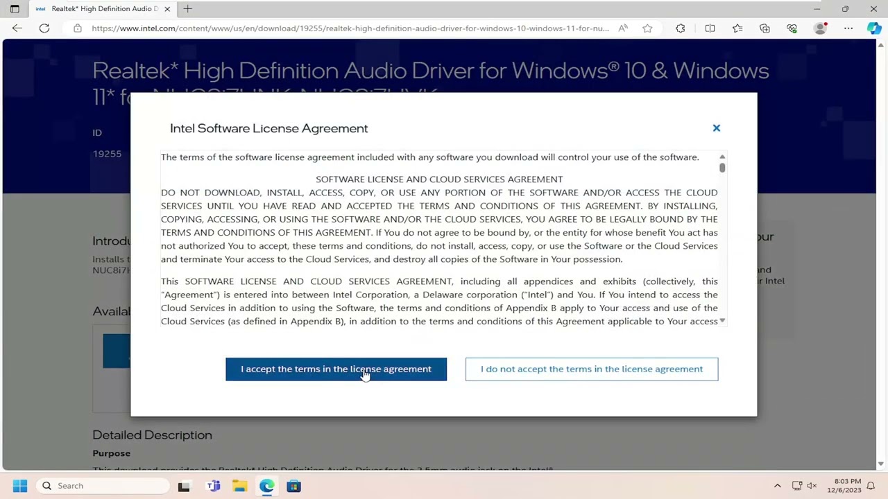Open File Explorer from the taskbar
The image size is (888, 499).
coord(240,486)
